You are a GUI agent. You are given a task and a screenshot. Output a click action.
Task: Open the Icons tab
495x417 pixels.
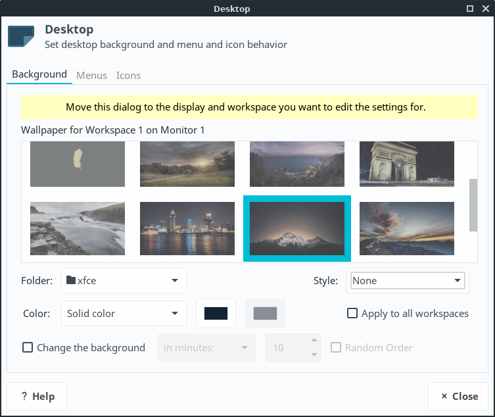(128, 75)
